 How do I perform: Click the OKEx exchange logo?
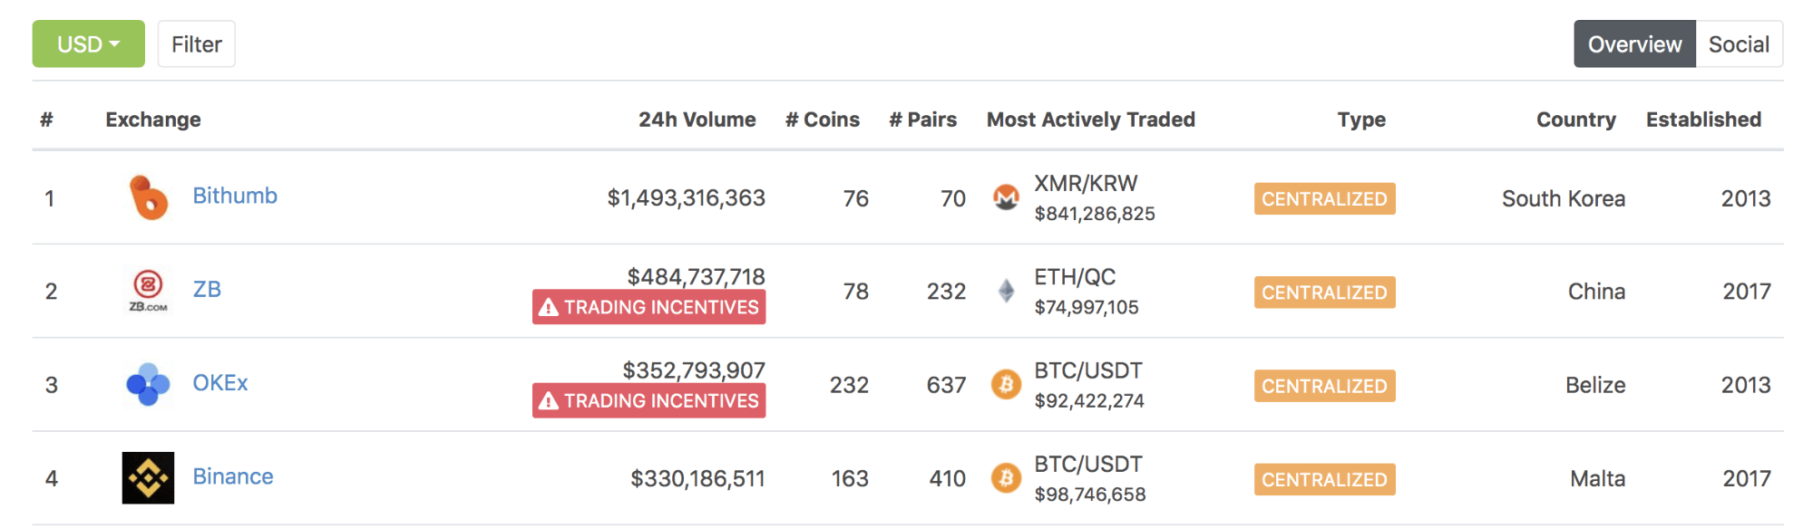pyautogui.click(x=148, y=385)
